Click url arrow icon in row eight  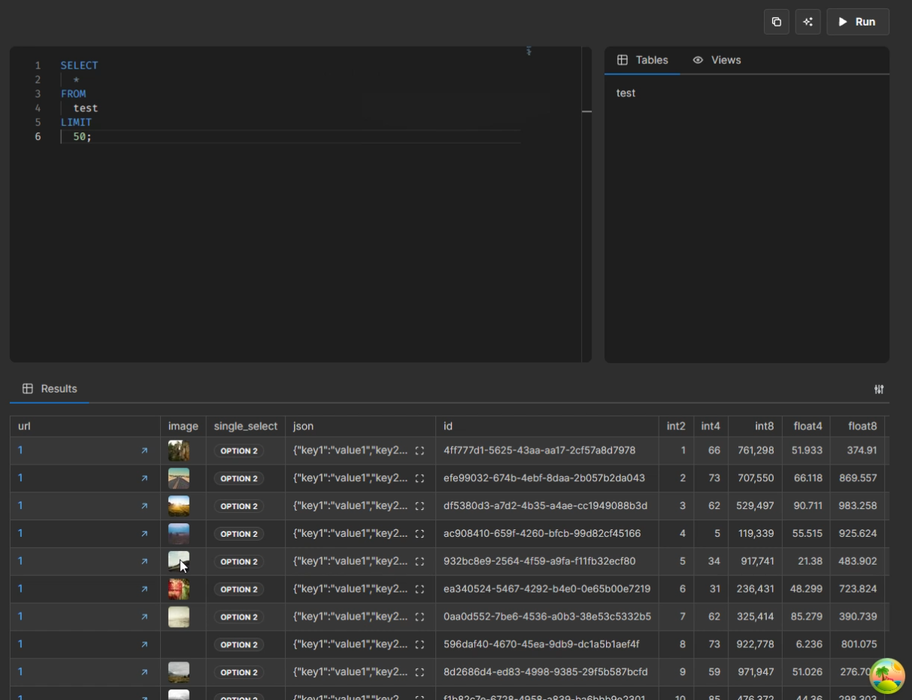(144, 645)
